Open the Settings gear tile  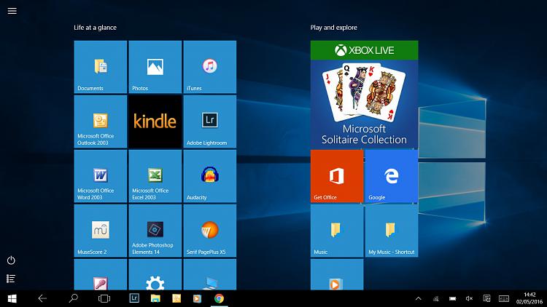click(x=155, y=275)
